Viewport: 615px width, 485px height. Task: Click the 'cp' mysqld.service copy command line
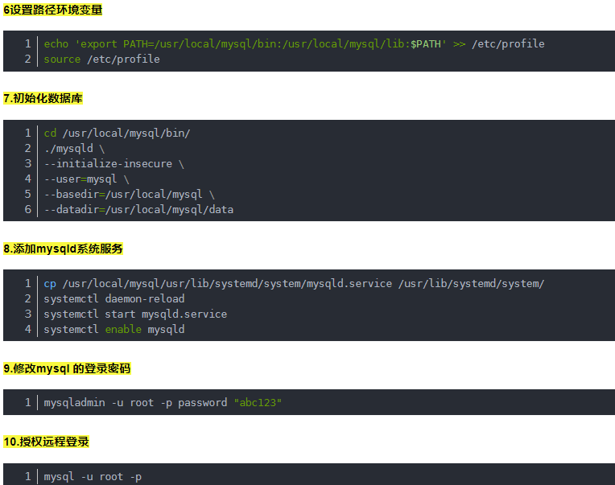(x=294, y=284)
